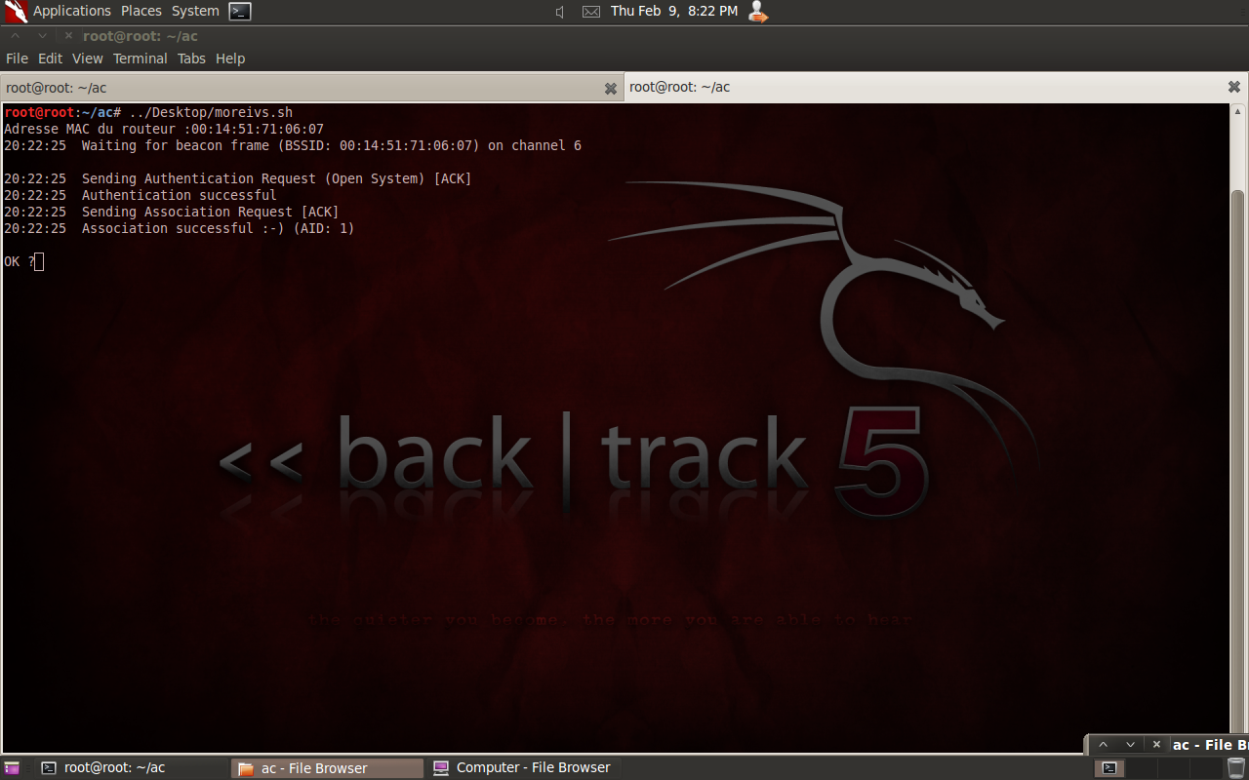
Task: Open the Trash icon in bottom panel
Action: (x=1236, y=768)
